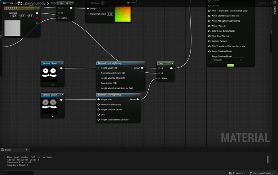The image size is (278, 175).
Task: Click the Constant node green channel pin
Action: click(37, 23)
